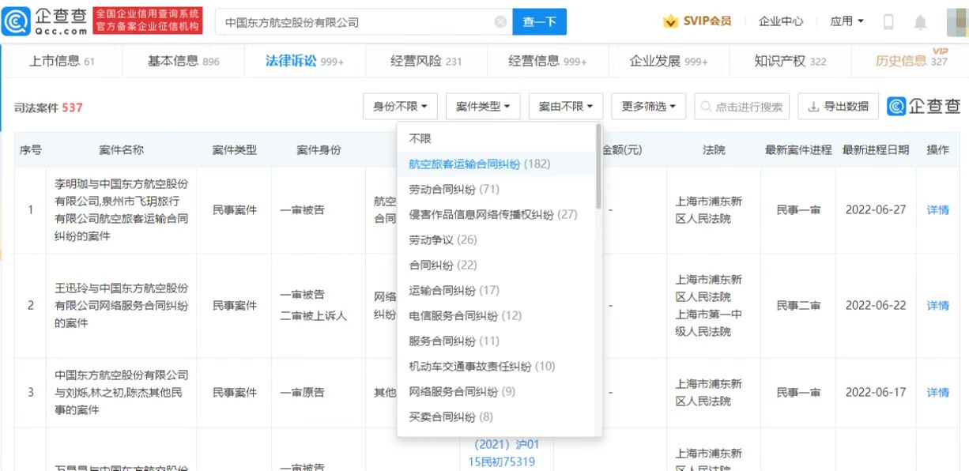The image size is (969, 471).
Task: Switch to the 企业发展 tab
Action: coord(669,61)
